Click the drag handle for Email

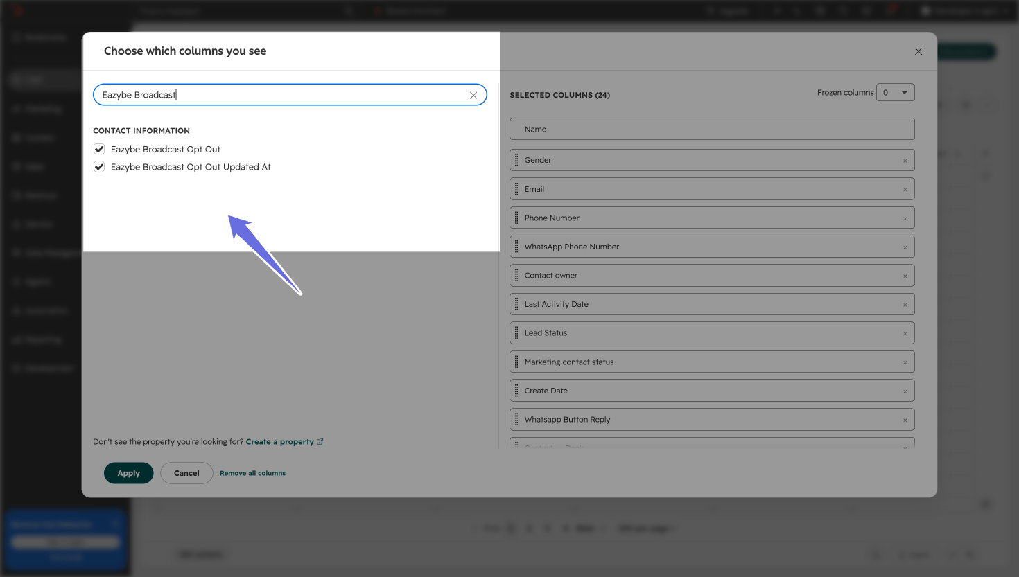click(x=516, y=189)
